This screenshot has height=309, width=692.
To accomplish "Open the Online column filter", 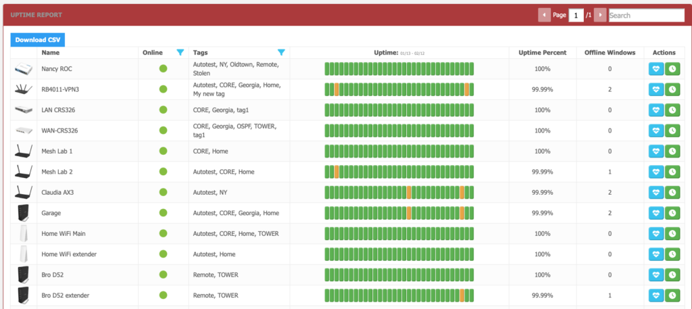I will pos(180,53).
